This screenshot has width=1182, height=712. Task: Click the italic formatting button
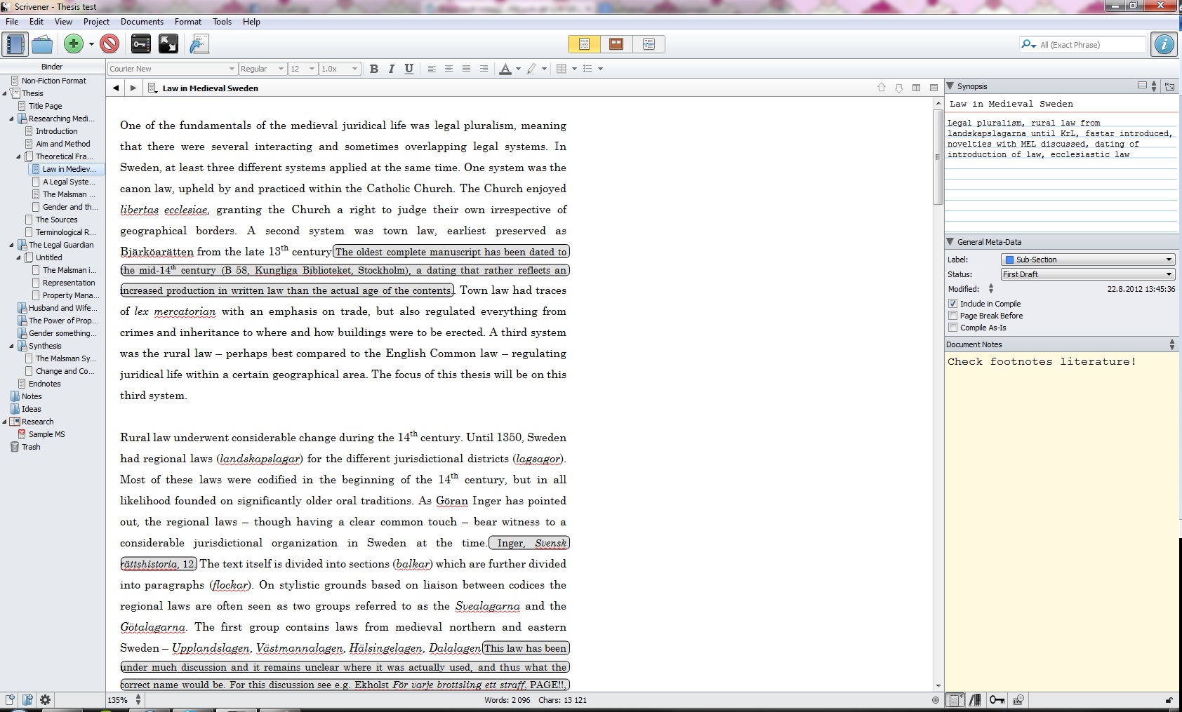pos(391,69)
